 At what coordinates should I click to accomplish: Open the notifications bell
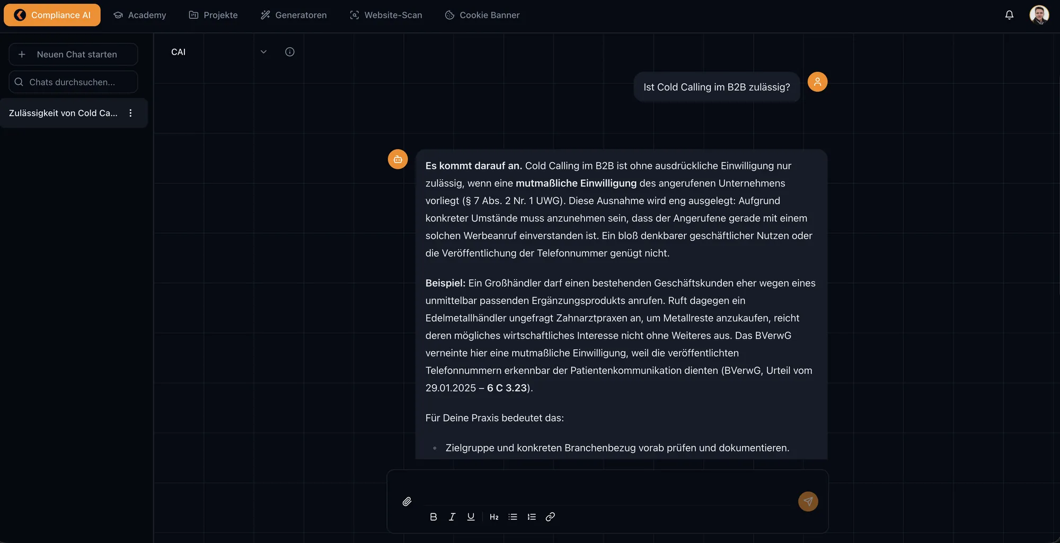(1009, 15)
